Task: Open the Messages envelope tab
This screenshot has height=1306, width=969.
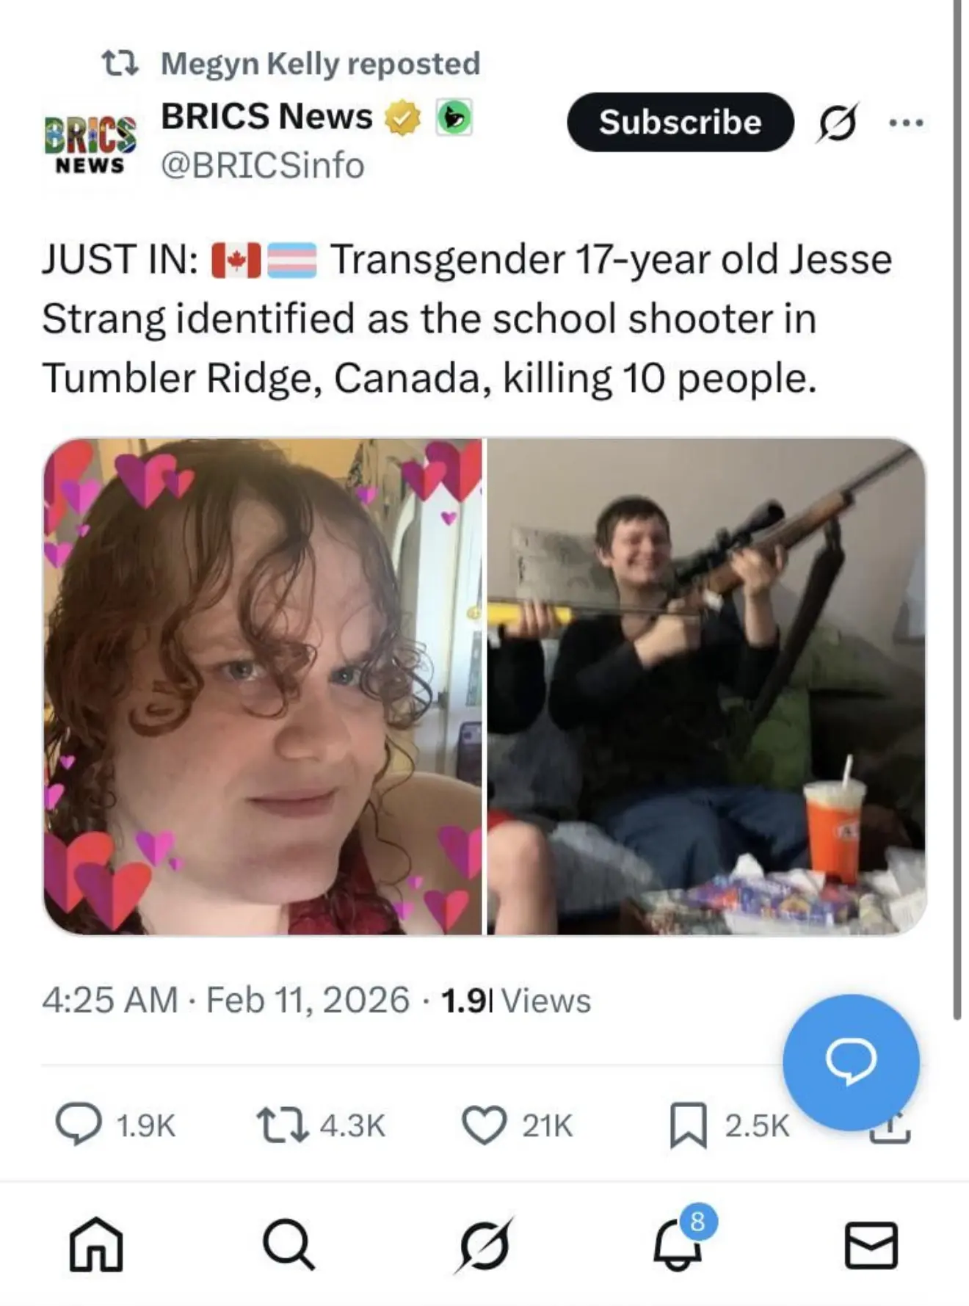Action: [x=871, y=1245]
